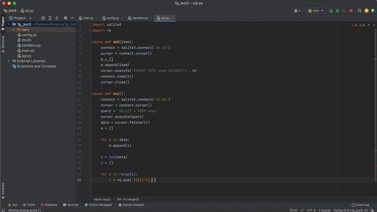
Task: Open Python Console tool window
Action: (x=131, y=205)
